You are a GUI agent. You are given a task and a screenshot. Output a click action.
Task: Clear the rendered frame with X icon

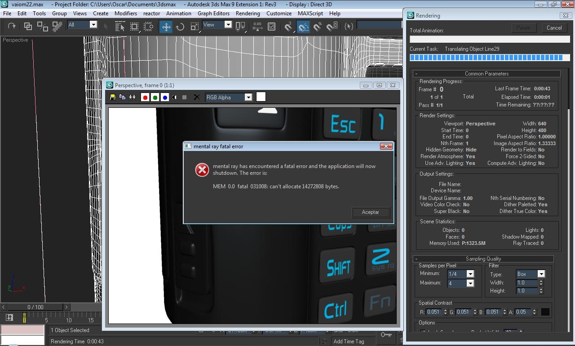tap(196, 97)
